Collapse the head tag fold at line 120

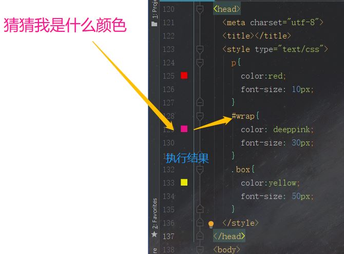tap(200, 9)
